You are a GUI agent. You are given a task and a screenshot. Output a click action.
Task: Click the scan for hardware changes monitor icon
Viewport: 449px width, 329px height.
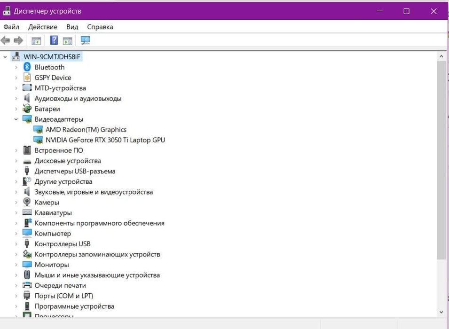[85, 40]
